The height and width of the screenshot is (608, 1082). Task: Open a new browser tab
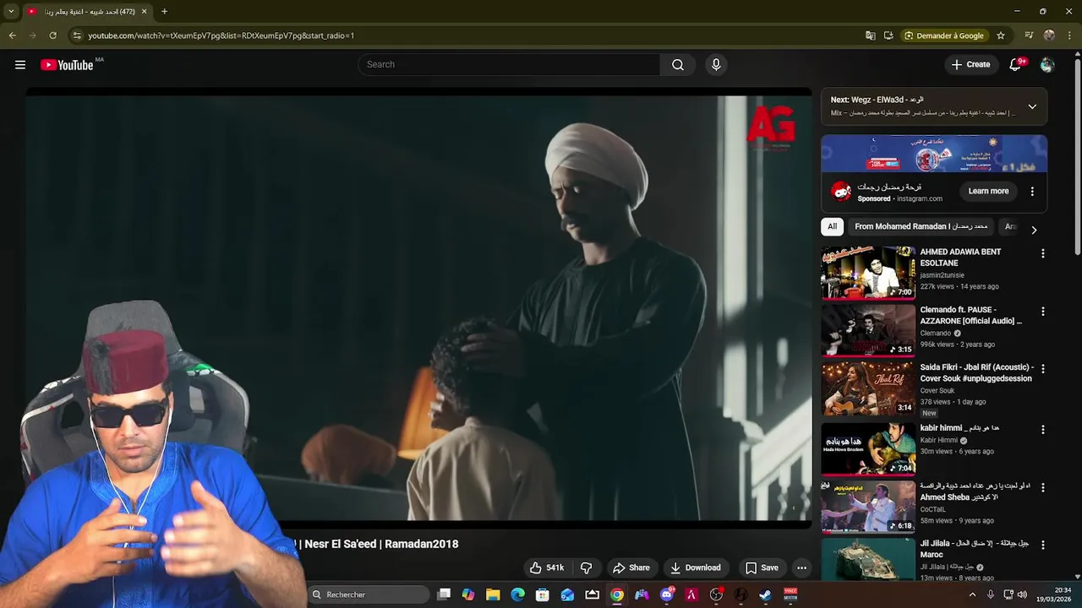coord(164,11)
